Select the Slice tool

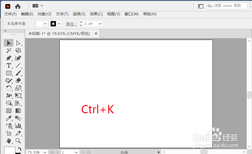[18, 133]
